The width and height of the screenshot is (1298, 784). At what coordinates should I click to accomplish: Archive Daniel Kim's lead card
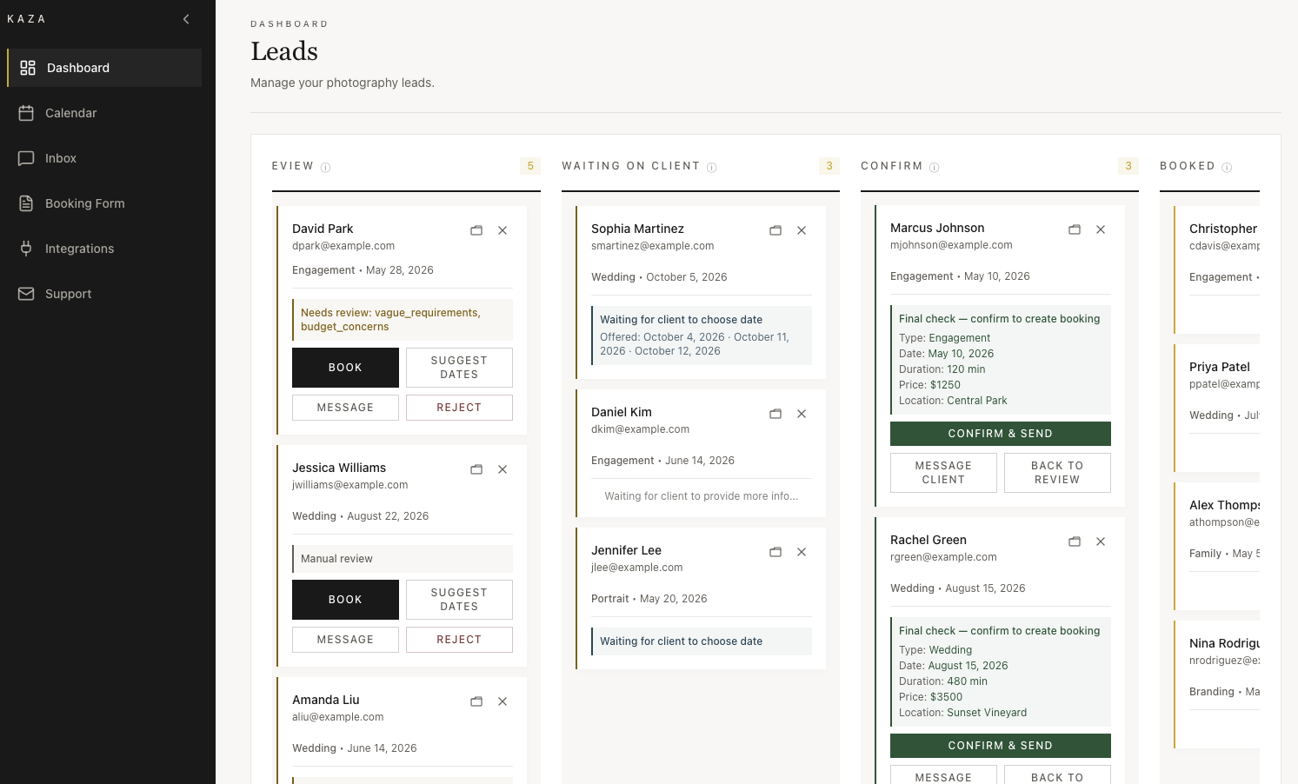pos(775,414)
